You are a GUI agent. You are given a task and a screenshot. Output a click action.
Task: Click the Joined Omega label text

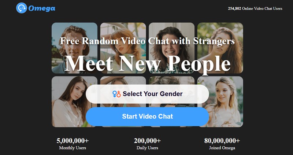(x=222, y=148)
